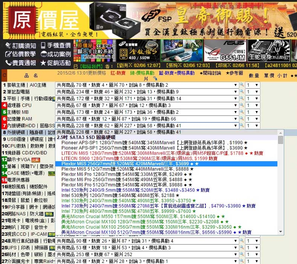The image size is (297, 264).
Task: Open the FSP 金鈦極S 450/550W banner
Action: 138,50
